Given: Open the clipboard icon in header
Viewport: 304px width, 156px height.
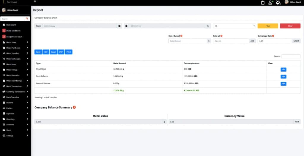Looking at the screenshot, I should point(263,2).
